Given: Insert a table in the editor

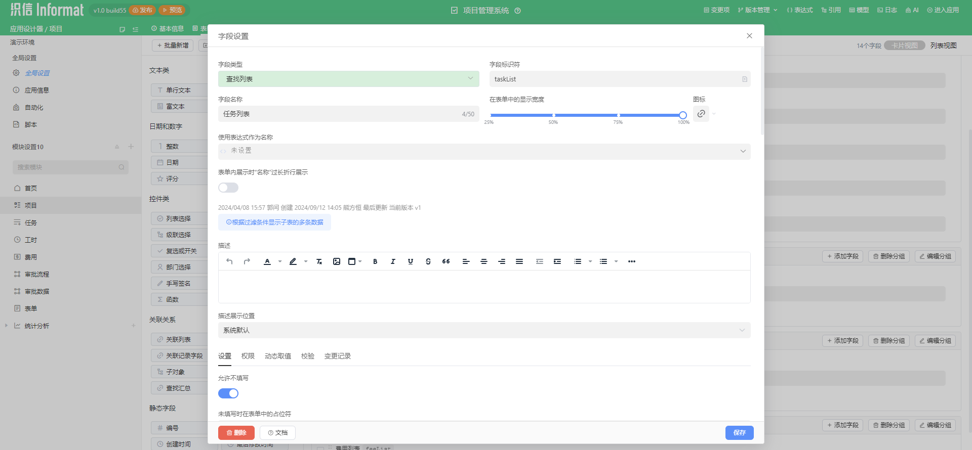Looking at the screenshot, I should point(352,261).
